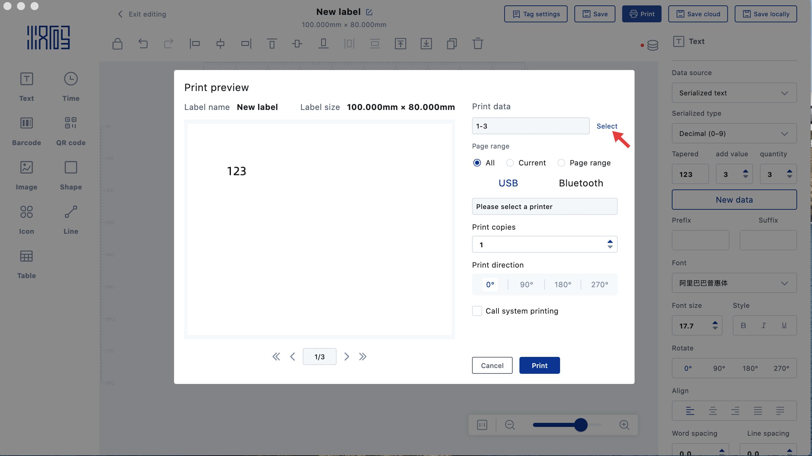This screenshot has width=812, height=456.
Task: Click the undo arrow icon
Action: [143, 44]
